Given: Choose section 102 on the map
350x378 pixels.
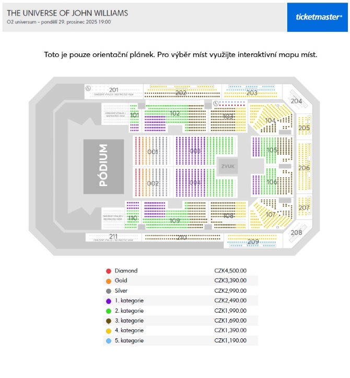Looking at the screenshot, I should (174, 118).
